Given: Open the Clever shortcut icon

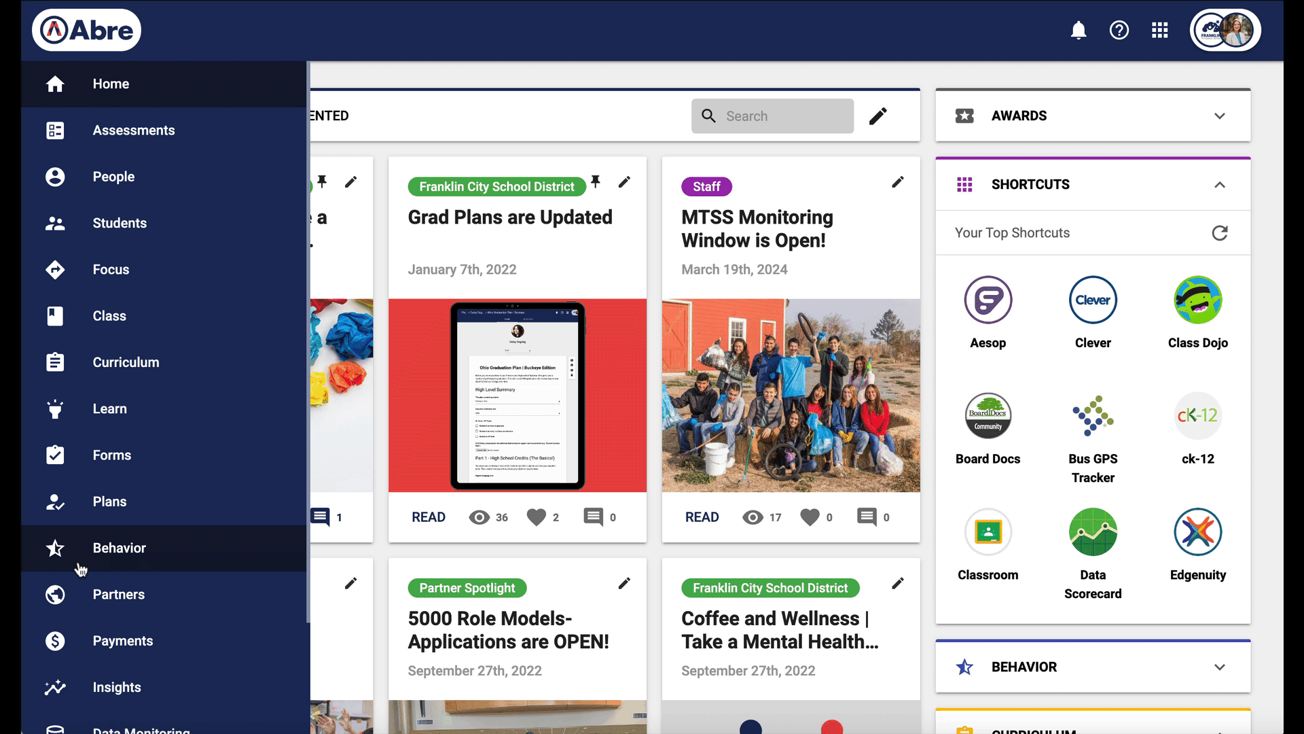Looking at the screenshot, I should [1093, 300].
